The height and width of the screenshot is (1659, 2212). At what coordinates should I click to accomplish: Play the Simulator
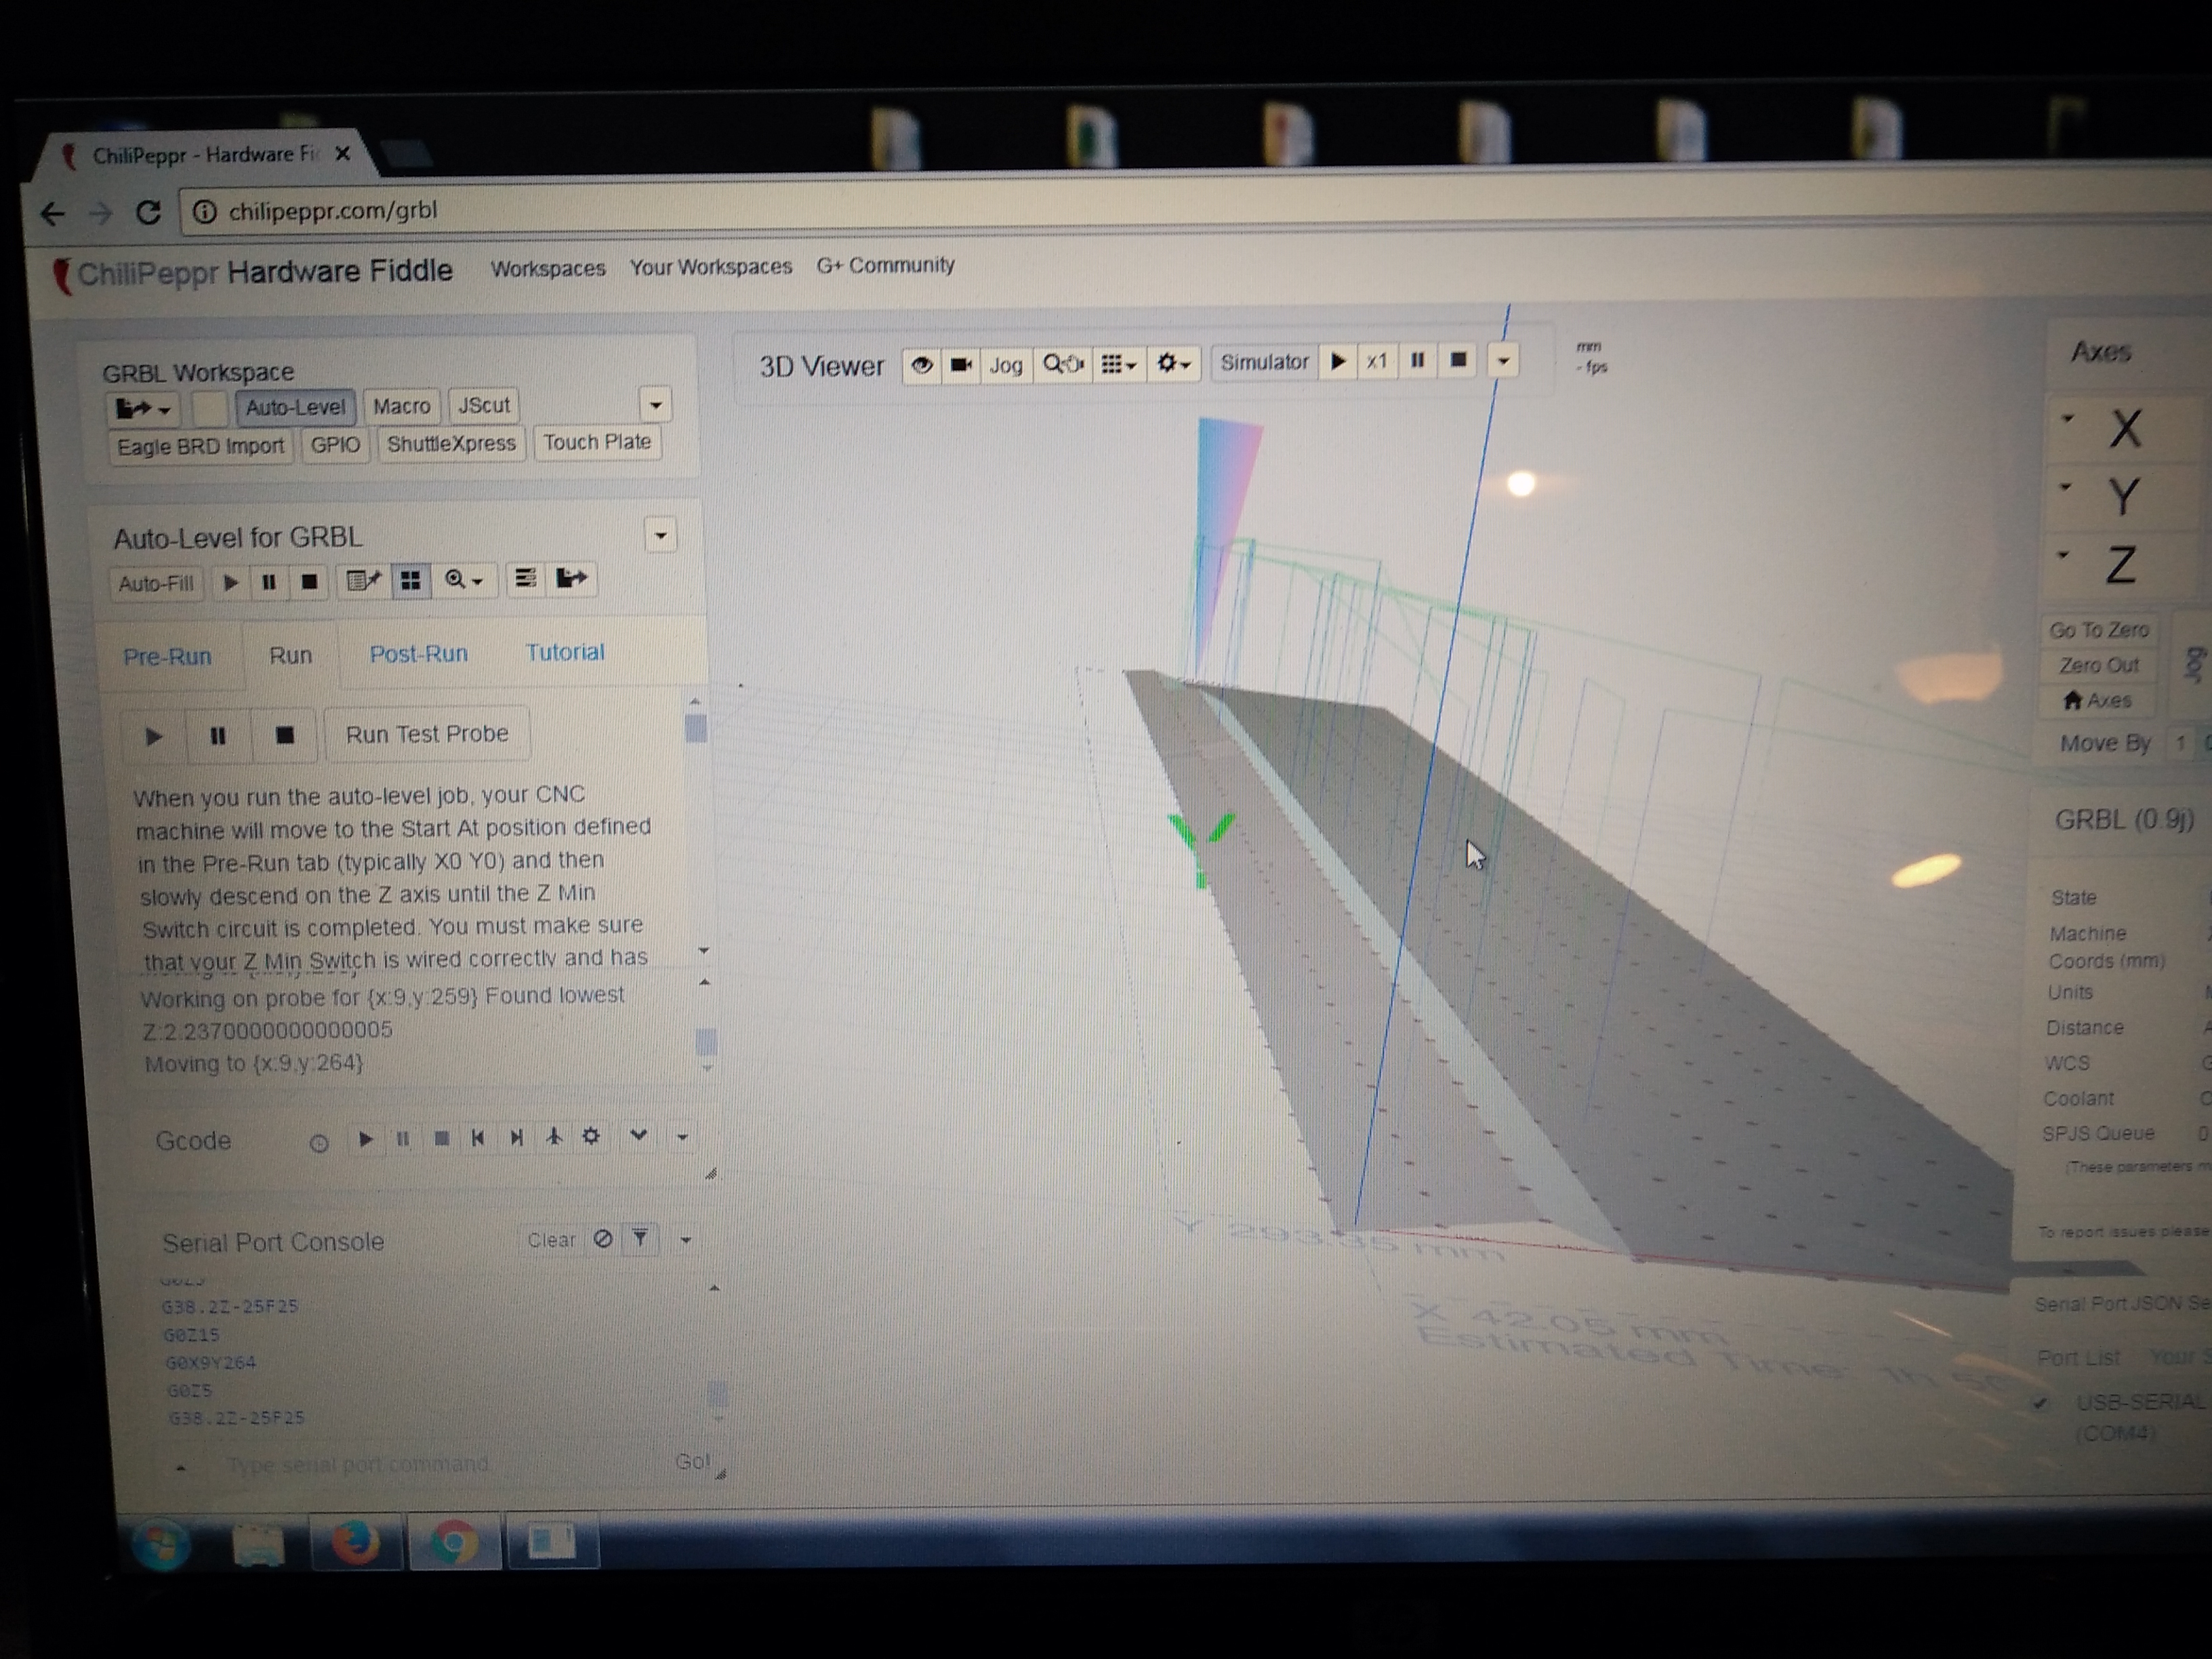pos(1338,361)
